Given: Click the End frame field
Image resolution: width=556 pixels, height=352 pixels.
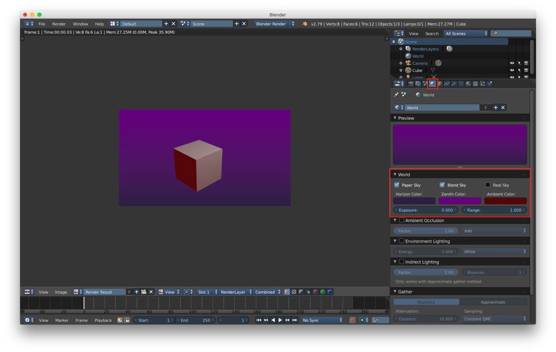Looking at the screenshot, I should [195, 320].
